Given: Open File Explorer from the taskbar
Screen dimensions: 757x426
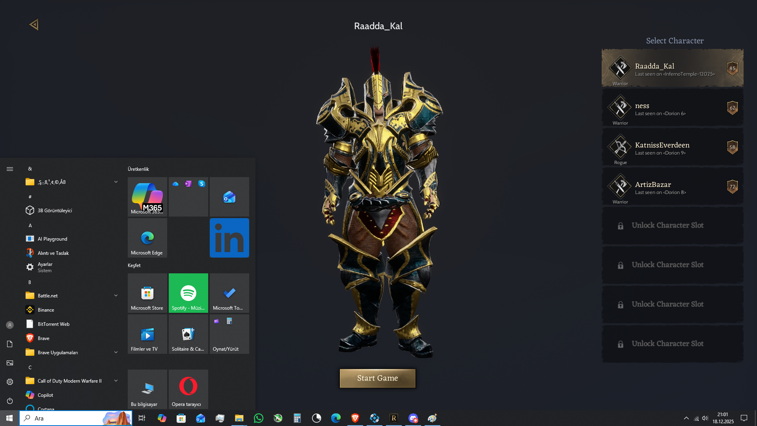Looking at the screenshot, I should (x=239, y=418).
